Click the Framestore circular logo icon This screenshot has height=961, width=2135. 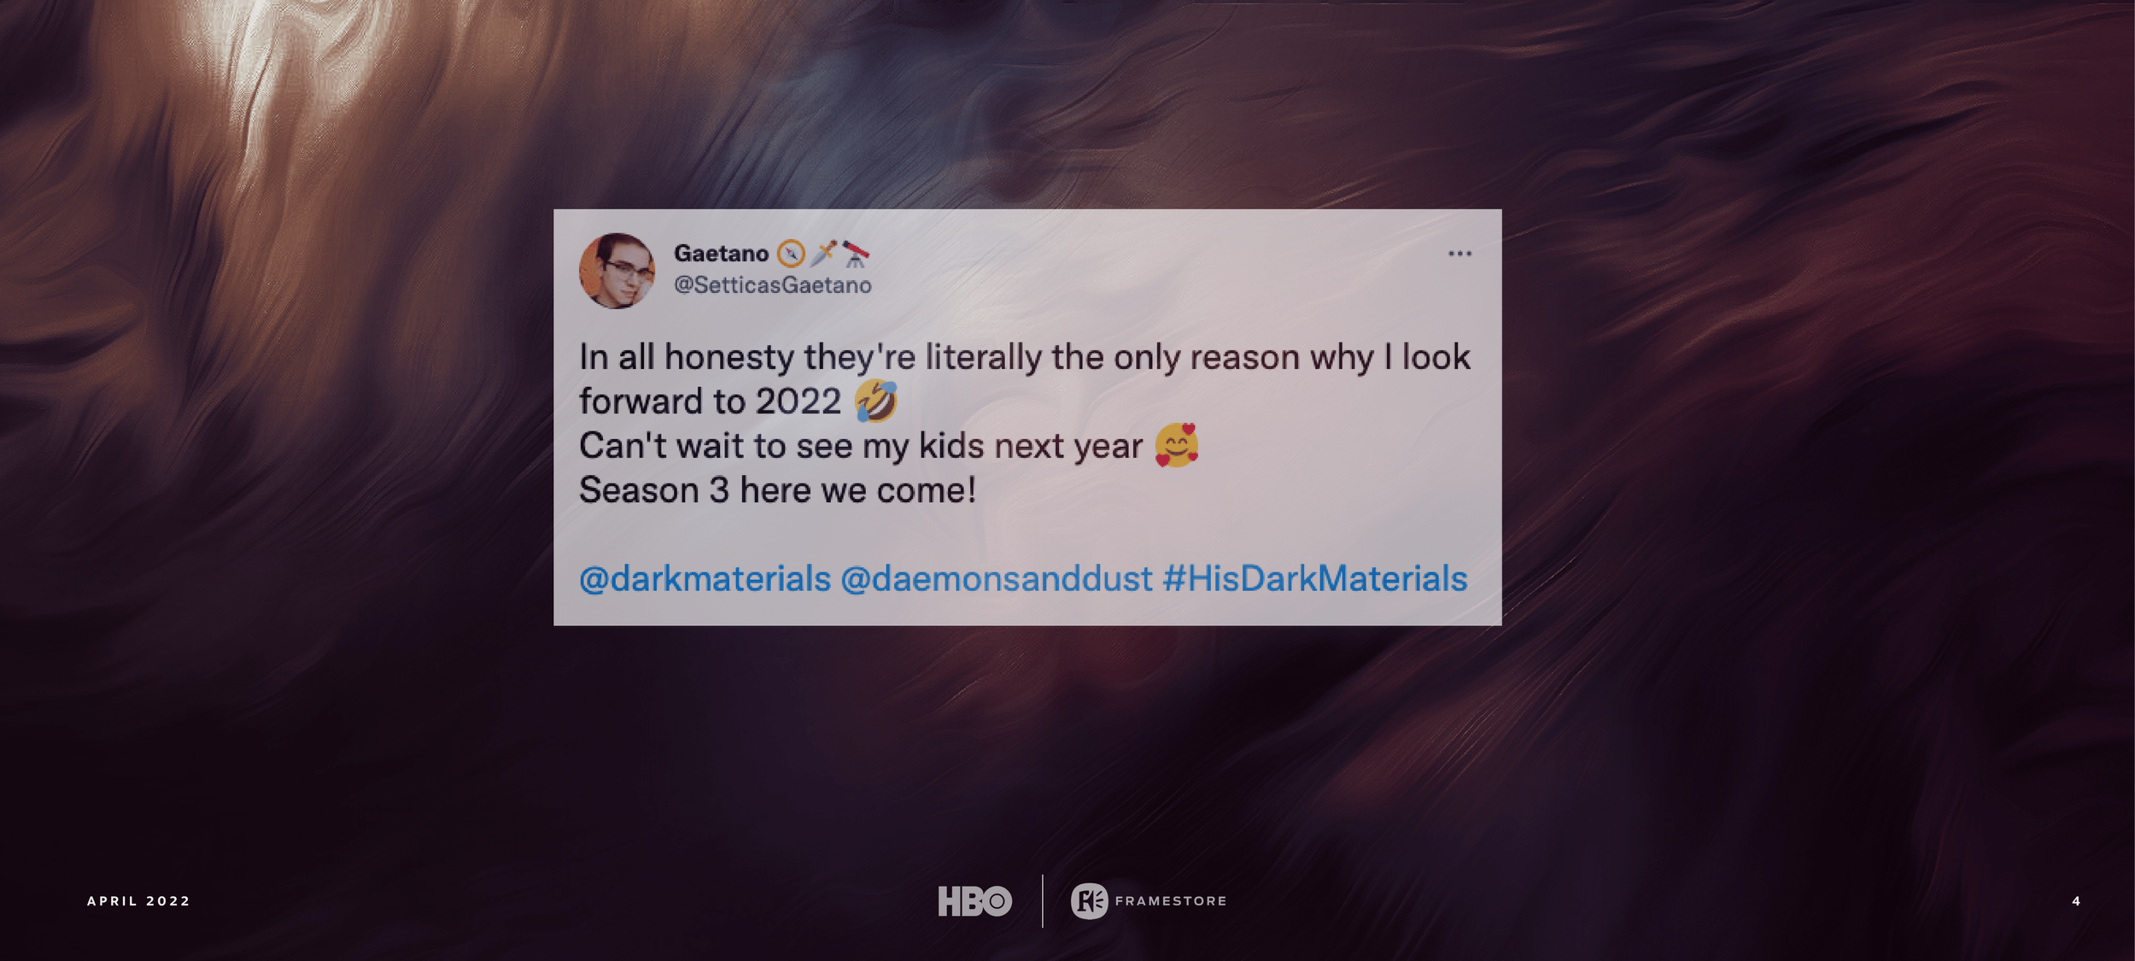click(1089, 901)
